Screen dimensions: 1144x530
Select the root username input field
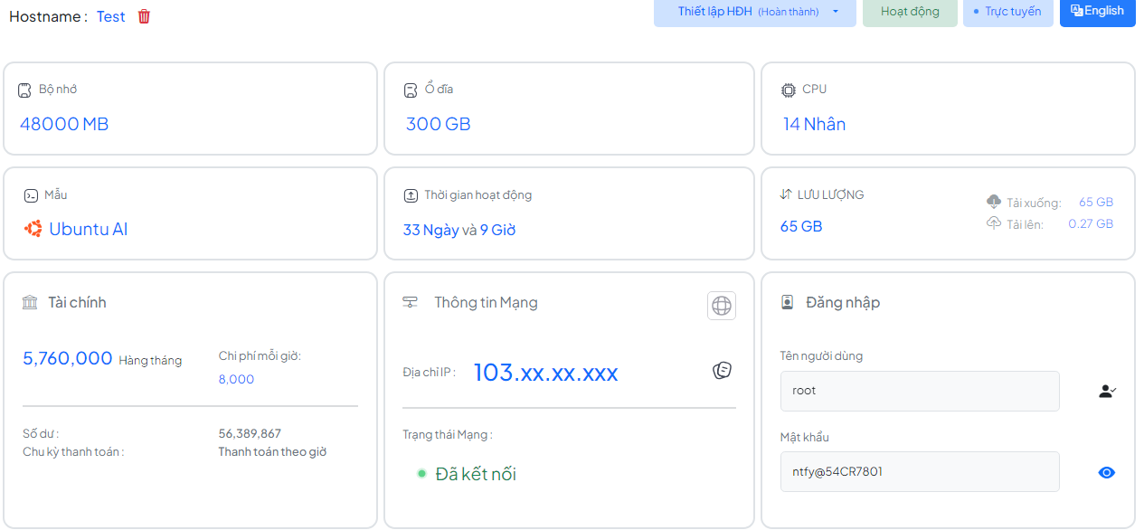(920, 391)
